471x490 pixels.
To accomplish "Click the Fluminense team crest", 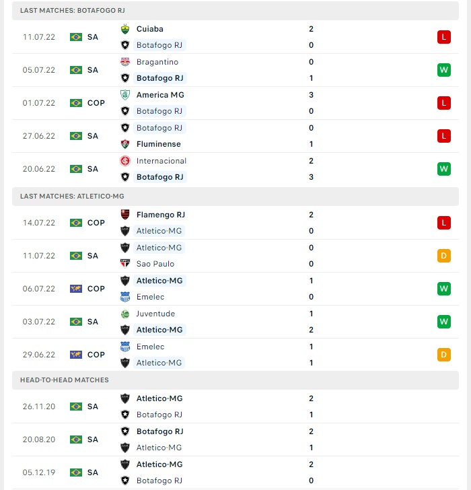I will (x=125, y=144).
